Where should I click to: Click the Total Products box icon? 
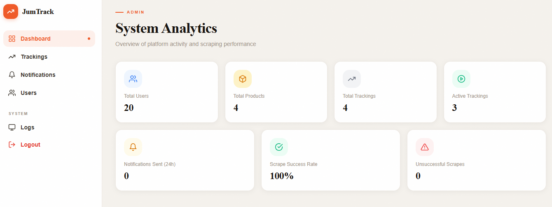[x=243, y=79]
